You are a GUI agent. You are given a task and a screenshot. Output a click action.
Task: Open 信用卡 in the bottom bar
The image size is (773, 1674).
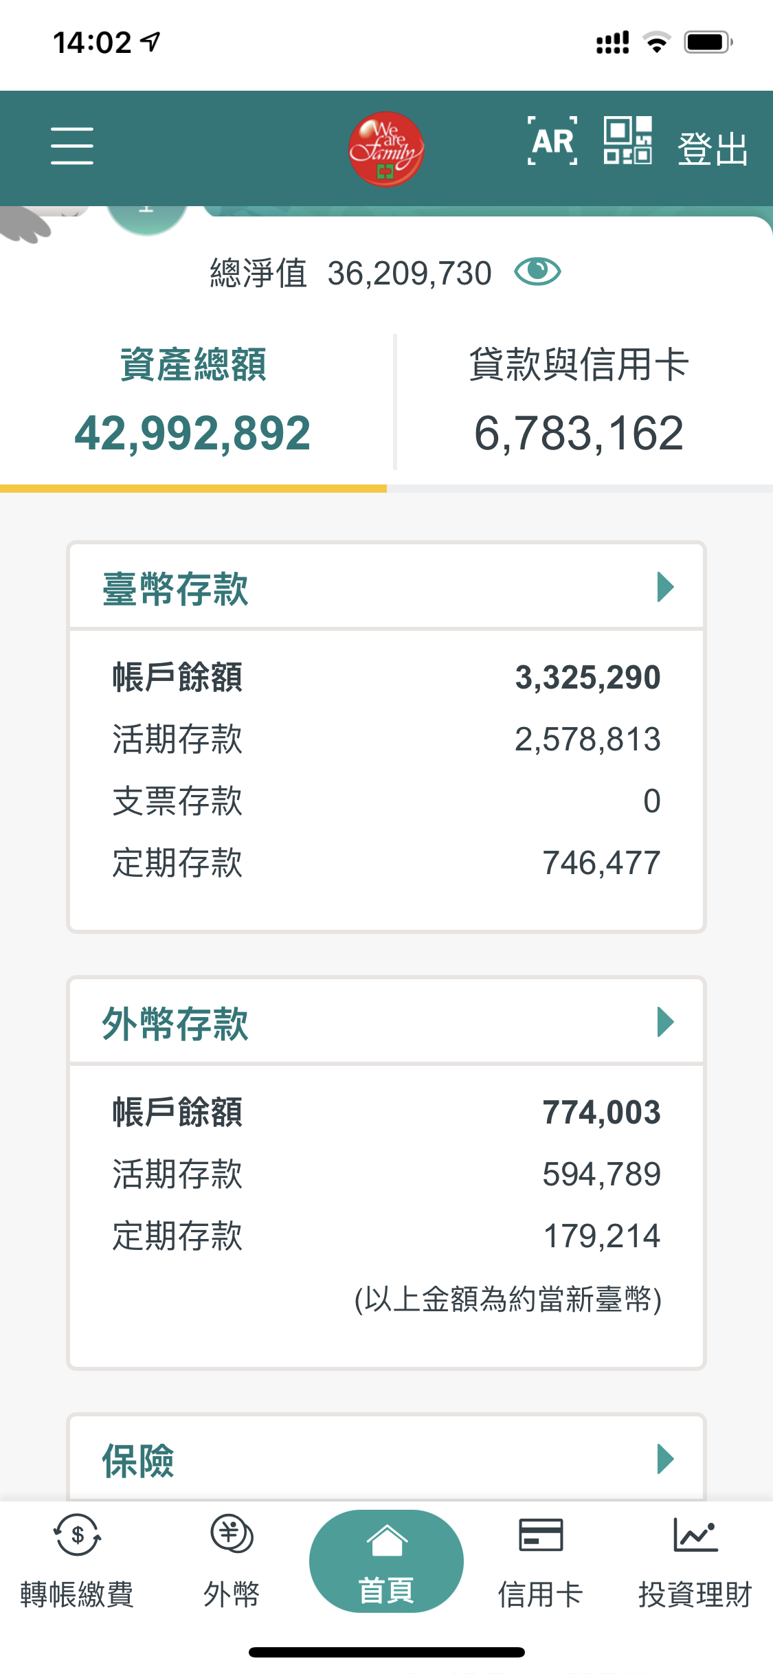[541, 1563]
